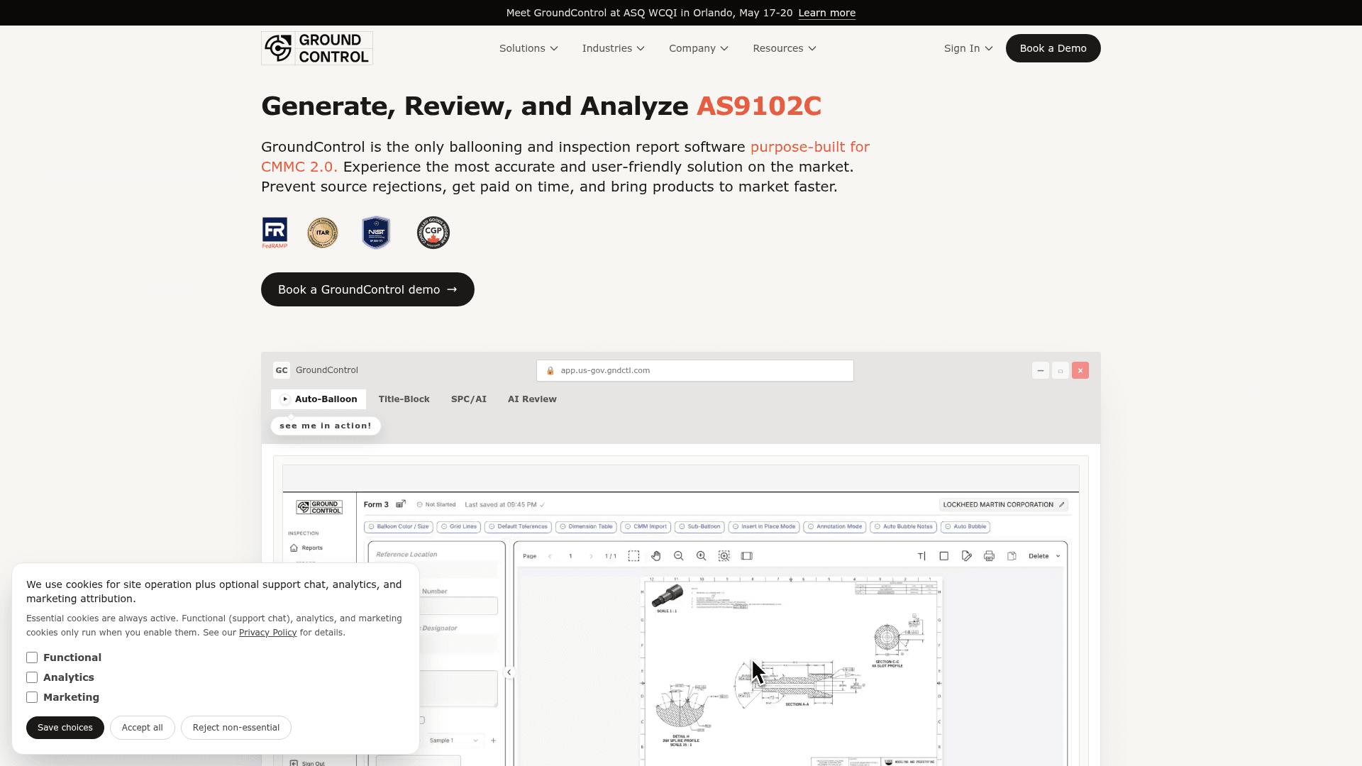Expand the Industries menu
Screen dimensions: 1362x766
tap(613, 48)
